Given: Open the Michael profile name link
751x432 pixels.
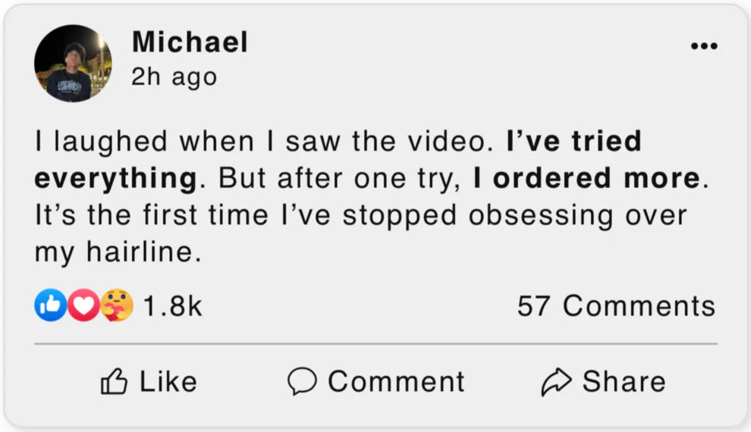Looking at the screenshot, I should (x=190, y=42).
